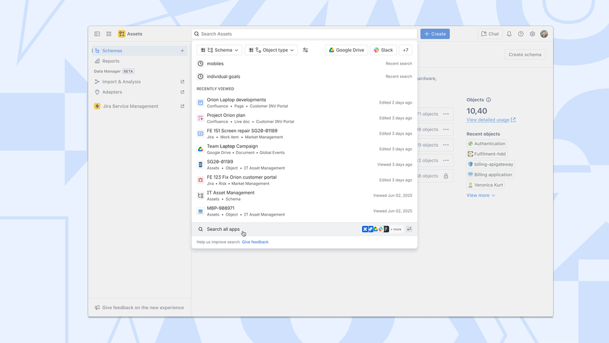The height and width of the screenshot is (343, 609).
Task: Open View detailed usage link
Action: pos(491,120)
